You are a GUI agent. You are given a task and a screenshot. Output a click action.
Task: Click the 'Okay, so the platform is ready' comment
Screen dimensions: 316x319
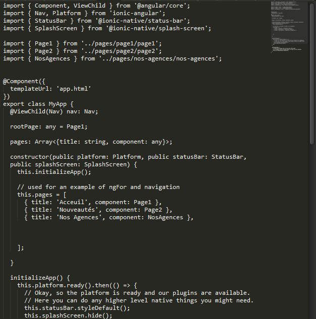coord(137,293)
